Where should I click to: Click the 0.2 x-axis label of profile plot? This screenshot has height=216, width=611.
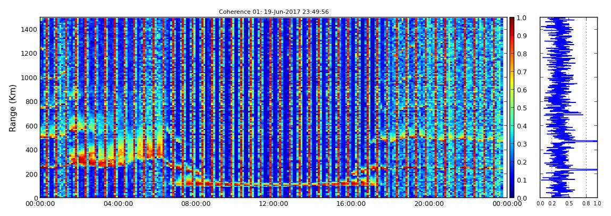552,203
